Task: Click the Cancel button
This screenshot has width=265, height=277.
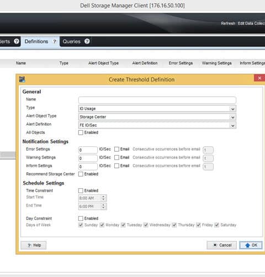Action: [x=222, y=245]
